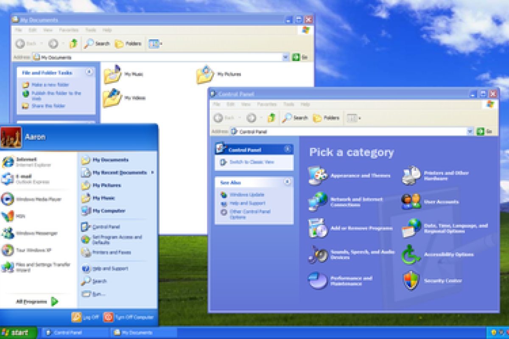Open the Tools menu in My Documents
Viewport: 509px width, 339px height.
point(91,31)
